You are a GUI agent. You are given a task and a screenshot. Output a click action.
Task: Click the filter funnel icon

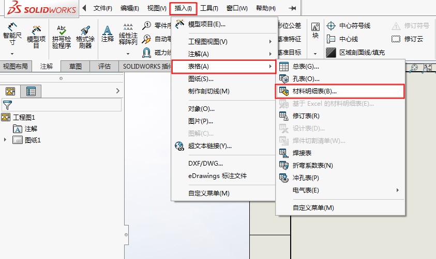click(x=7, y=105)
